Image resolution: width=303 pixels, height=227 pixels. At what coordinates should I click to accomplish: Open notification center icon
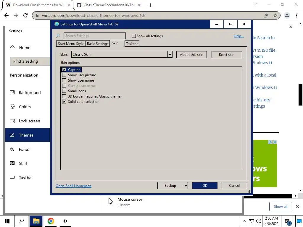[288, 221]
